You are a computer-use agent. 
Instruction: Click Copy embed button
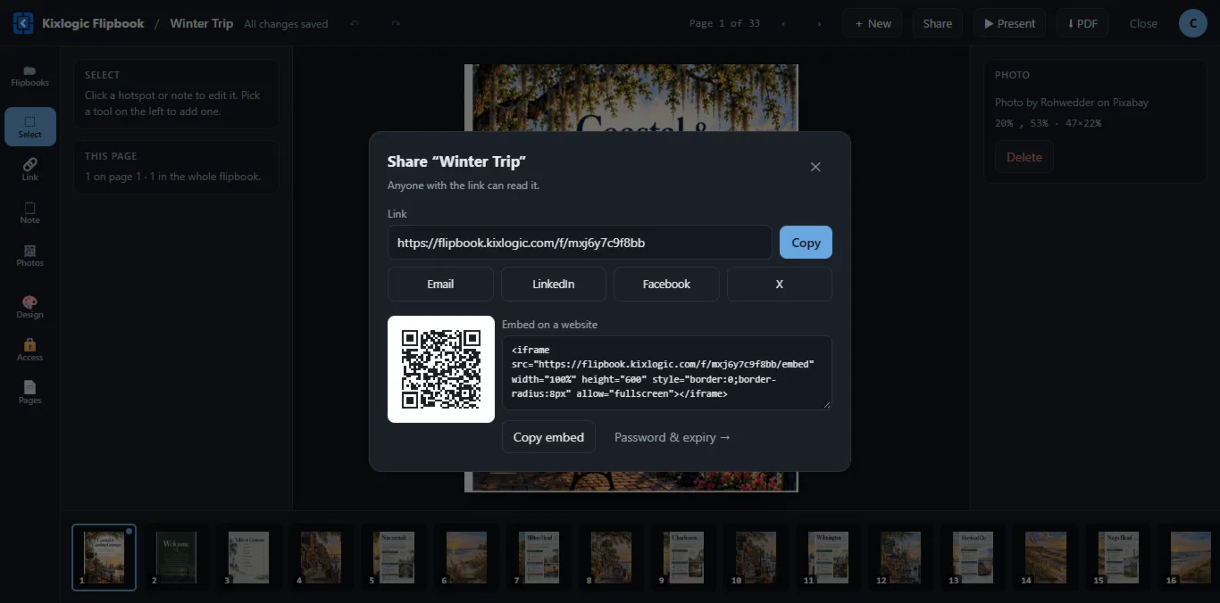548,437
